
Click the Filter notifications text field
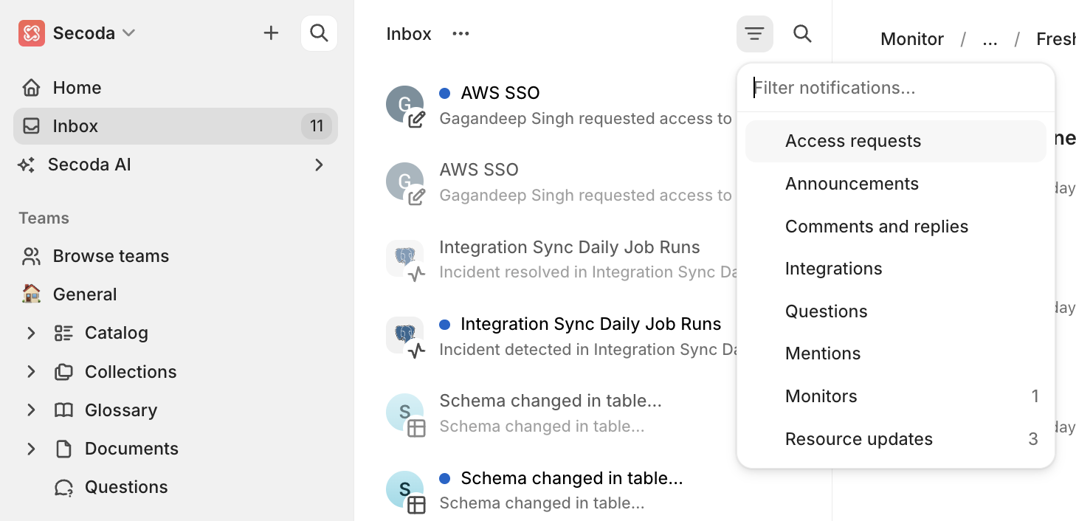[895, 88]
